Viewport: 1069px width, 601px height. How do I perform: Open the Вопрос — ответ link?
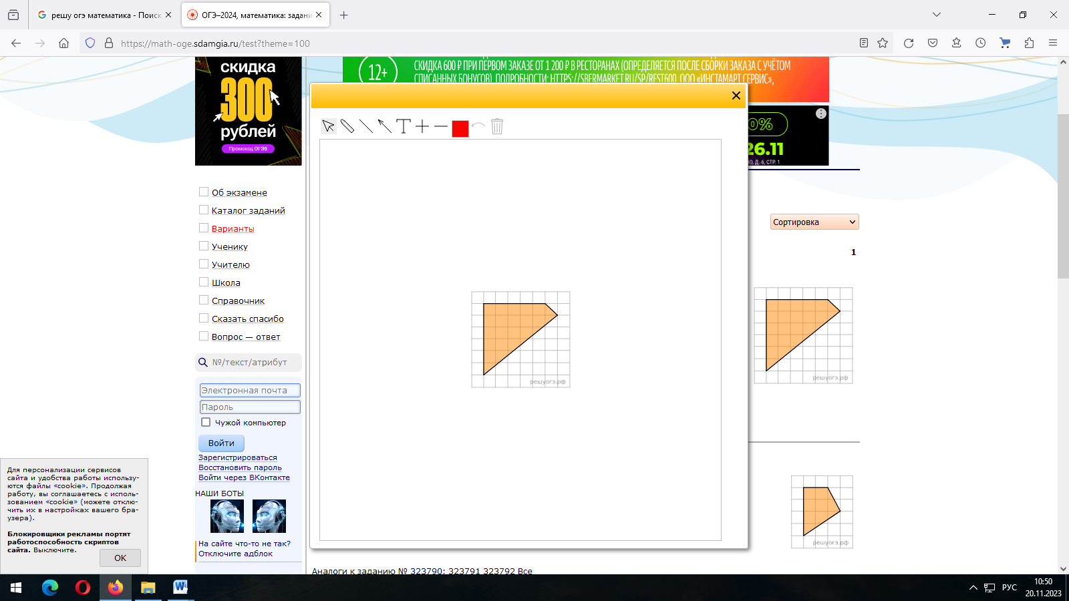point(246,337)
